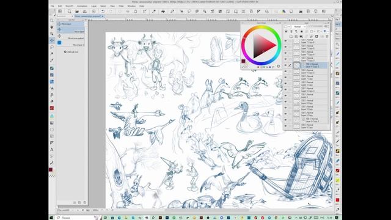391x220 pixels.
Task: Select the lasso Selection area tool
Action: [x=51, y=46]
